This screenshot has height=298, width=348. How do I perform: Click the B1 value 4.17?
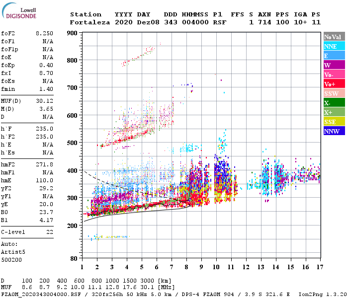click(46, 220)
